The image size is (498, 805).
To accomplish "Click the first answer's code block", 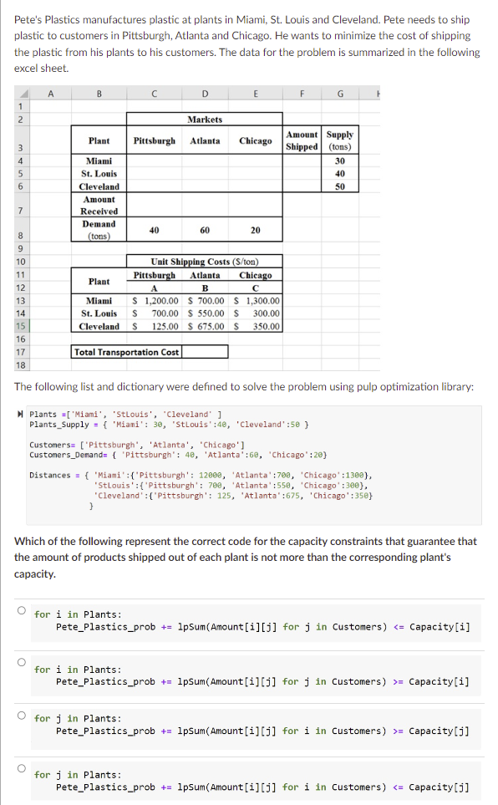I will coord(256,621).
